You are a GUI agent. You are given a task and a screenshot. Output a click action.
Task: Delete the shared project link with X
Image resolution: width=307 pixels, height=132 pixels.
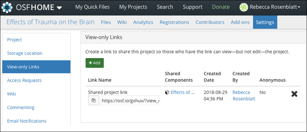294,94
